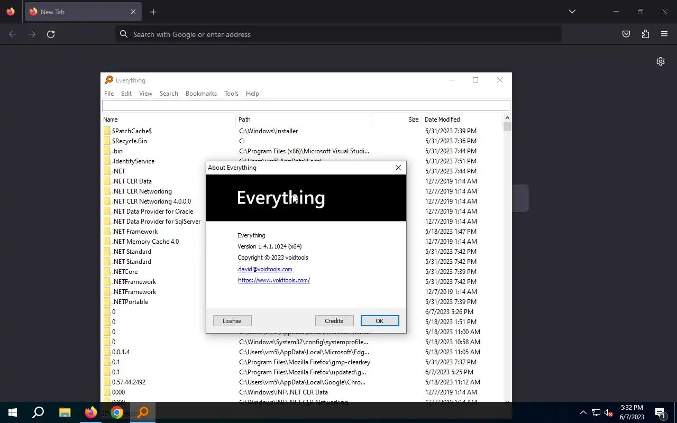Click the Firefox back navigation arrow
The image size is (677, 423).
(13, 34)
